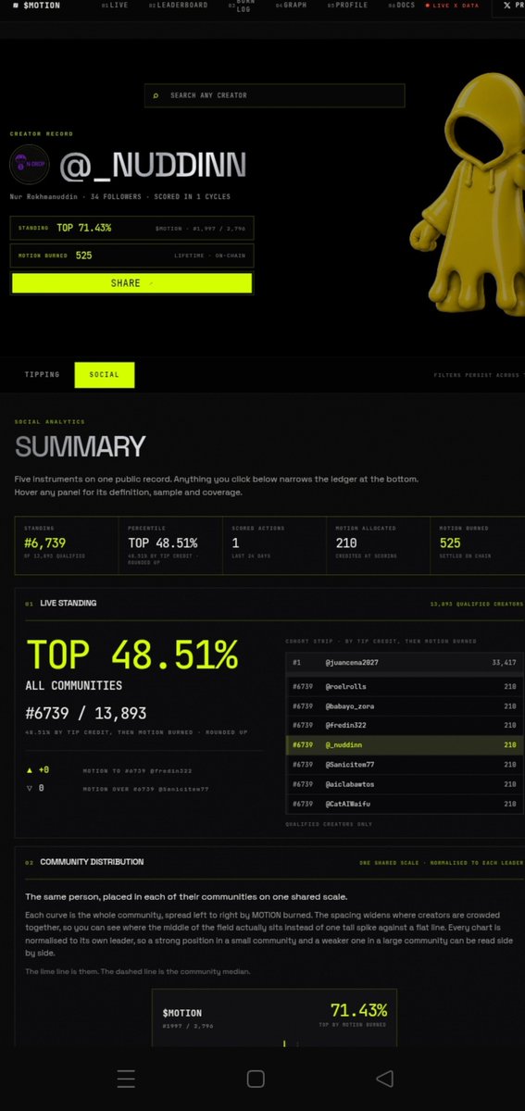Click the 71.43% chart percentage
Screen dimensions: 525x1111
coord(358,1010)
